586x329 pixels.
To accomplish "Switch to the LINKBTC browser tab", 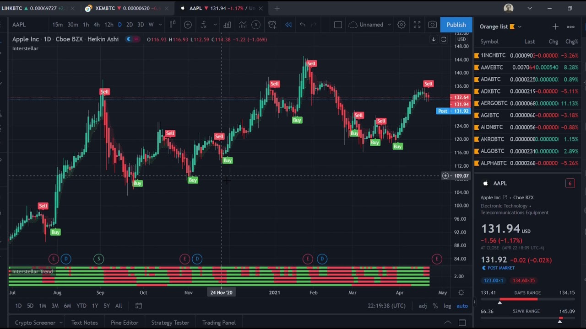I will click(x=38, y=8).
